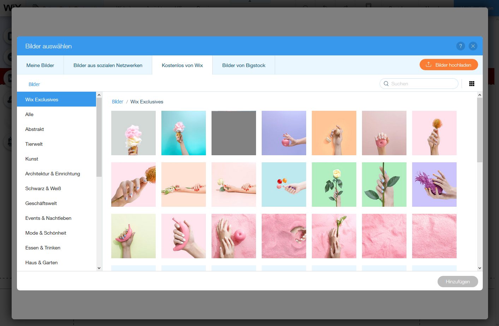The image size is (499, 326).
Task: Choose Mode & Schönheit category
Action: [57, 233]
